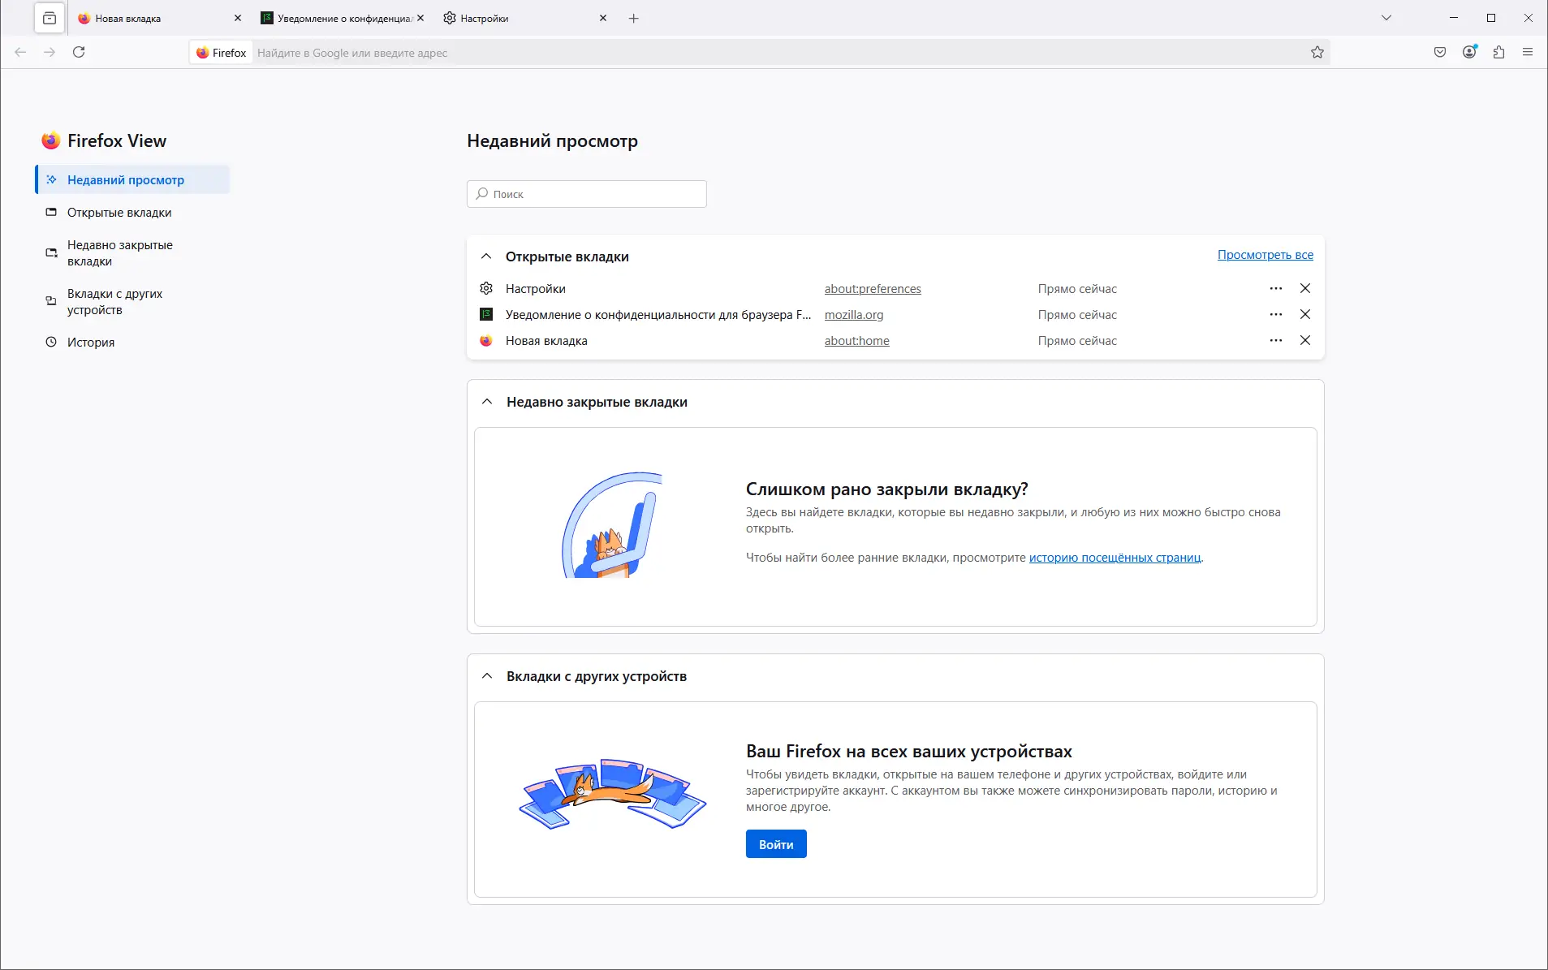Image resolution: width=1548 pixels, height=970 pixels.
Task: Switch to the Новая вкладка tab
Action: click(159, 18)
